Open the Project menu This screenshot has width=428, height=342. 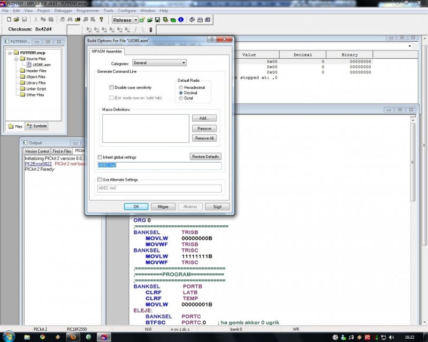point(43,11)
